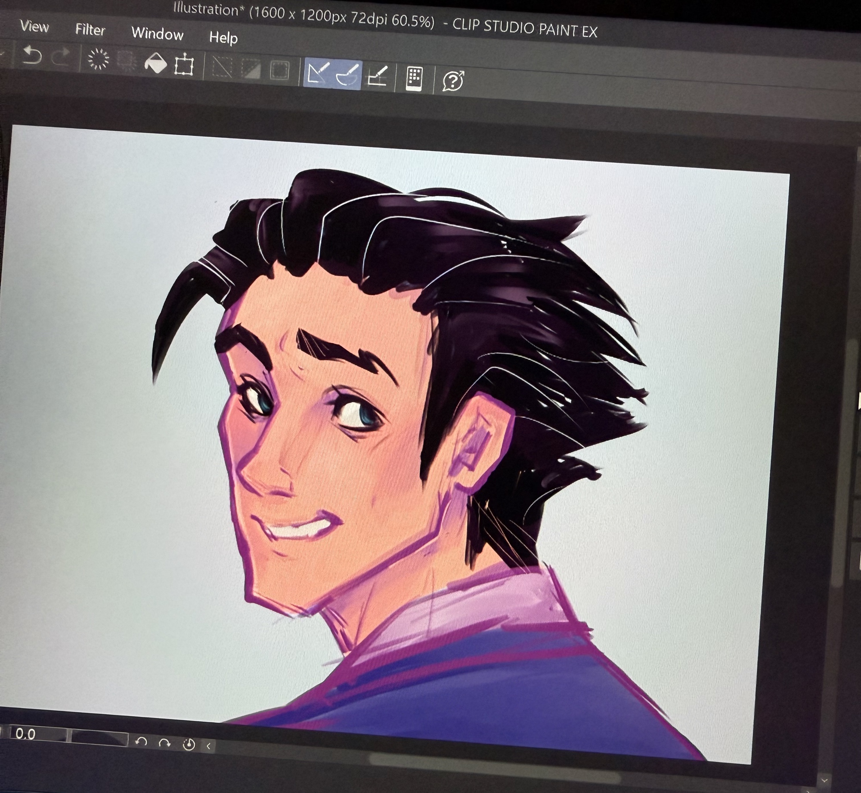Open the smartphone companion mode icon
This screenshot has width=861, height=793.
point(414,79)
